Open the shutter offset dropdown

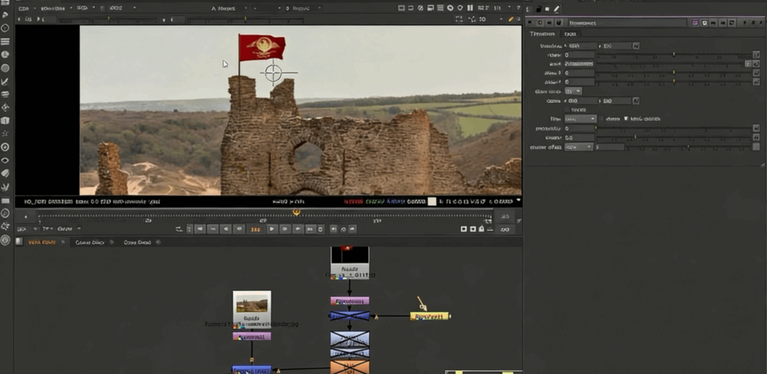(x=579, y=147)
